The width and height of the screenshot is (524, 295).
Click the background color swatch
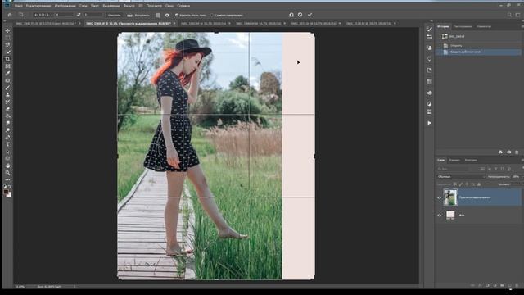point(9,195)
